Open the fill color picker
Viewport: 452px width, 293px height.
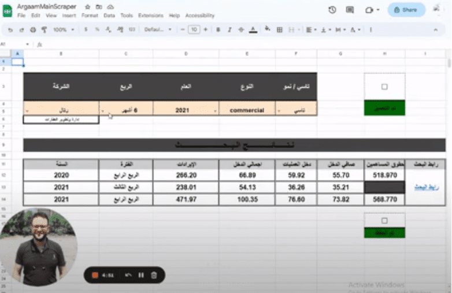pyautogui.click(x=267, y=29)
